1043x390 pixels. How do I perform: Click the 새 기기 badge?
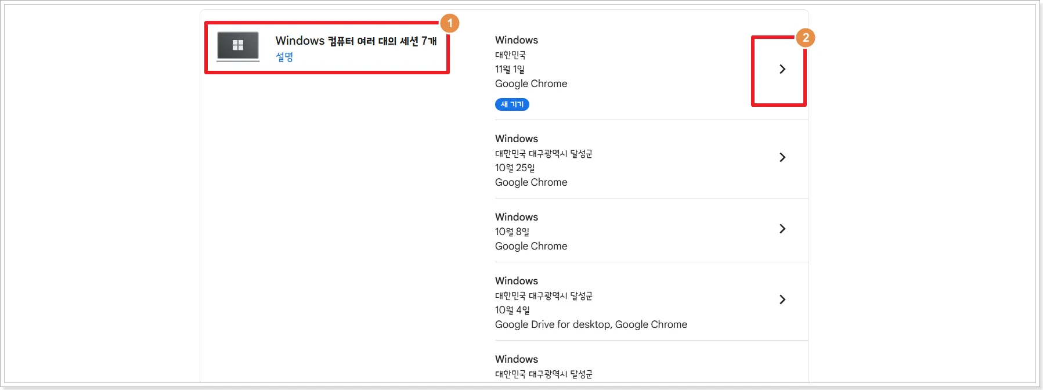(x=512, y=104)
